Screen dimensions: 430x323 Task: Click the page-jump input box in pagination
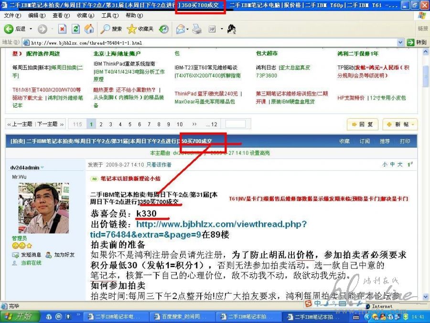(235, 124)
